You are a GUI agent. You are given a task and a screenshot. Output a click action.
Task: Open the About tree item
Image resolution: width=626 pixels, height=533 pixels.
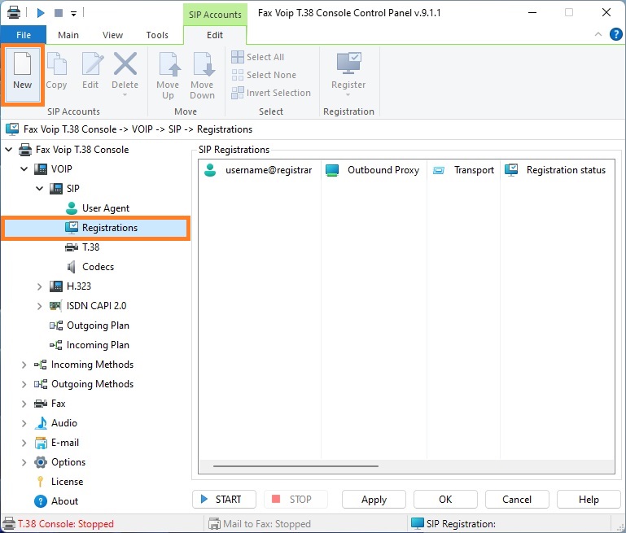click(64, 501)
